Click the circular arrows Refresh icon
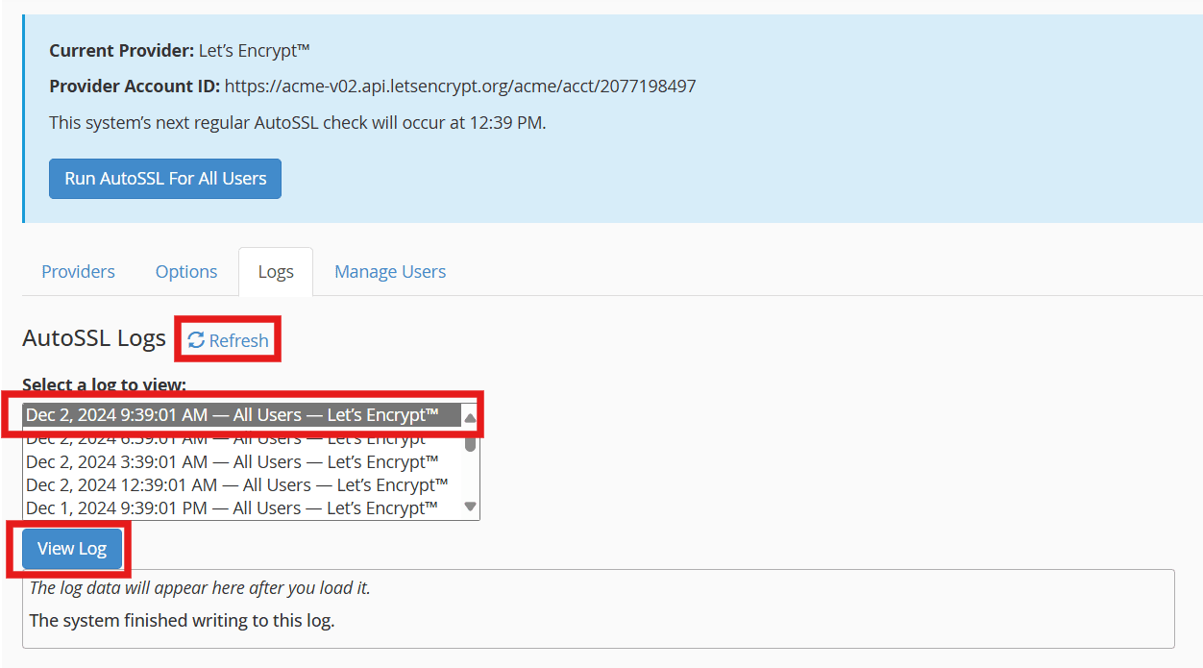 [x=196, y=340]
